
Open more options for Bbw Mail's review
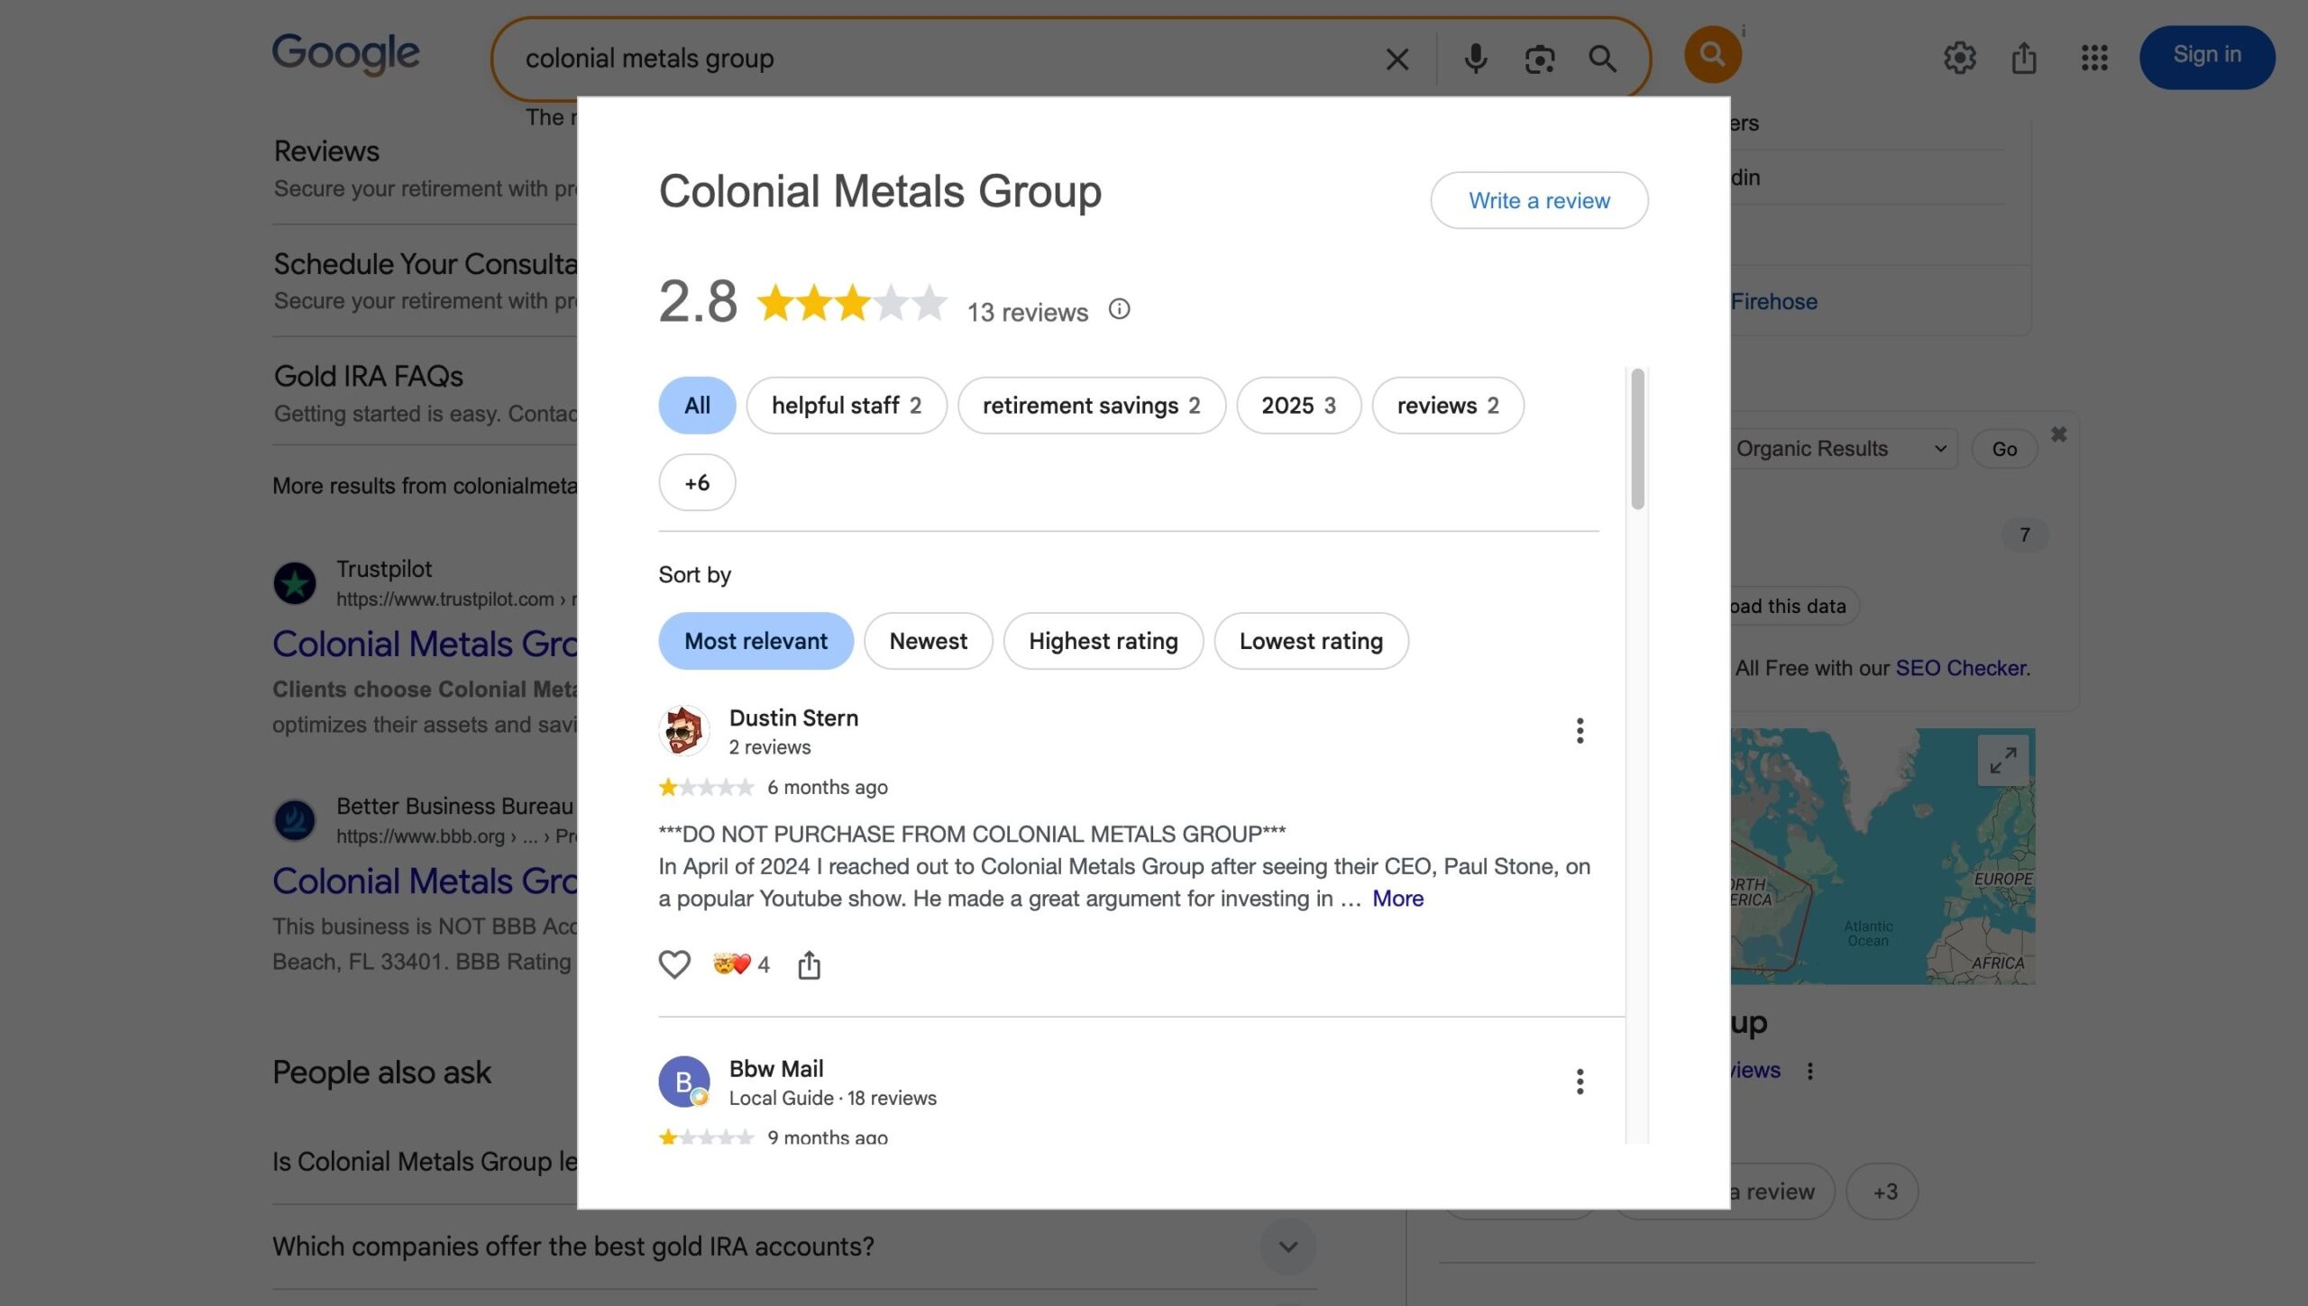[1580, 1082]
